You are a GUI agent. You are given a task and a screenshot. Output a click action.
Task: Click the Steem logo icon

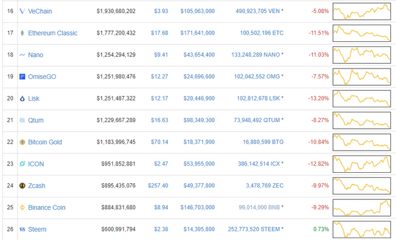(x=22, y=230)
